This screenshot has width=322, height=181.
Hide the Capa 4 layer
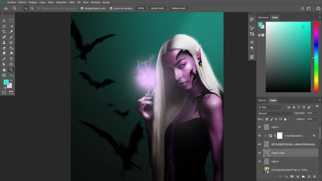(260, 127)
